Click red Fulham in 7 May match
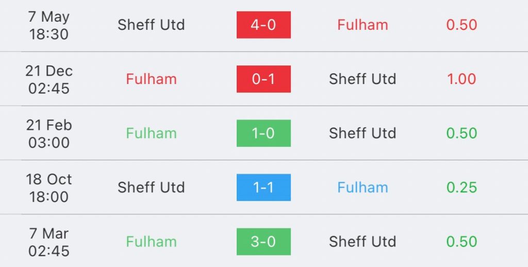The width and height of the screenshot is (528, 267). [362, 25]
